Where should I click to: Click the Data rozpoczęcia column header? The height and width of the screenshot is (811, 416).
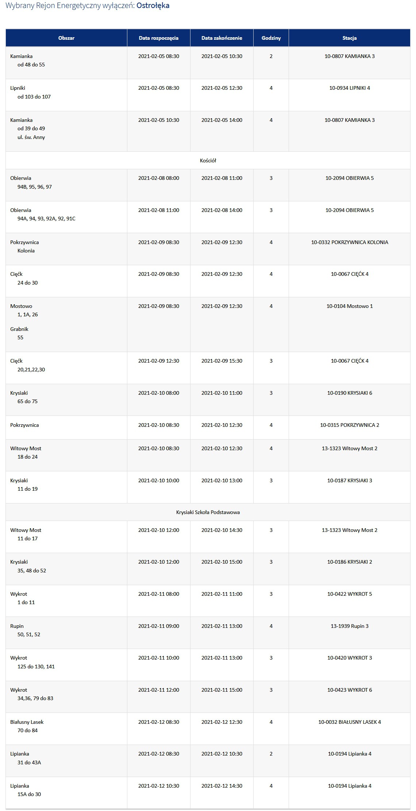pyautogui.click(x=159, y=38)
